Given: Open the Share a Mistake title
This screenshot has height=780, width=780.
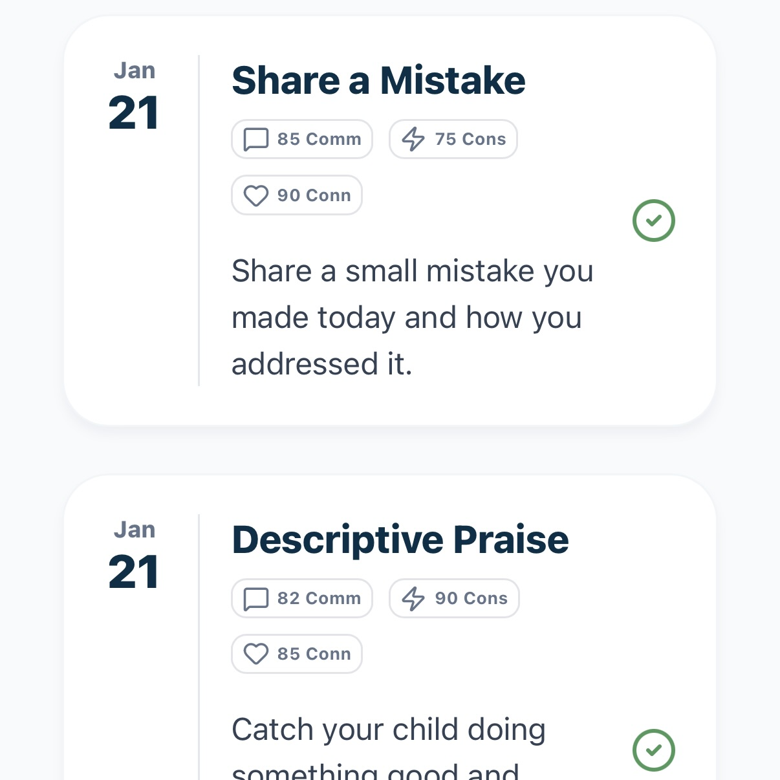Looking at the screenshot, I should (378, 81).
